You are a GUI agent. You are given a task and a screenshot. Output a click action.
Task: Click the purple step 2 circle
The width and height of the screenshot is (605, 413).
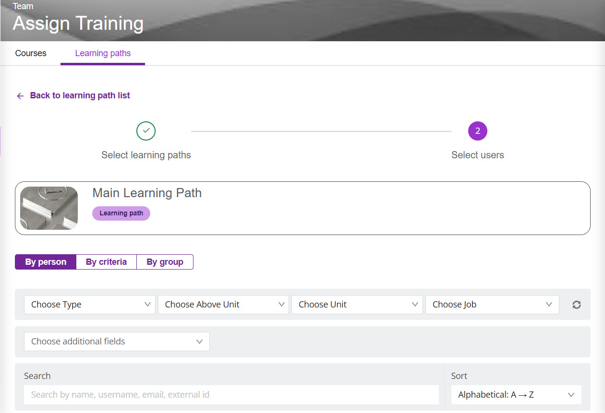pos(477,131)
